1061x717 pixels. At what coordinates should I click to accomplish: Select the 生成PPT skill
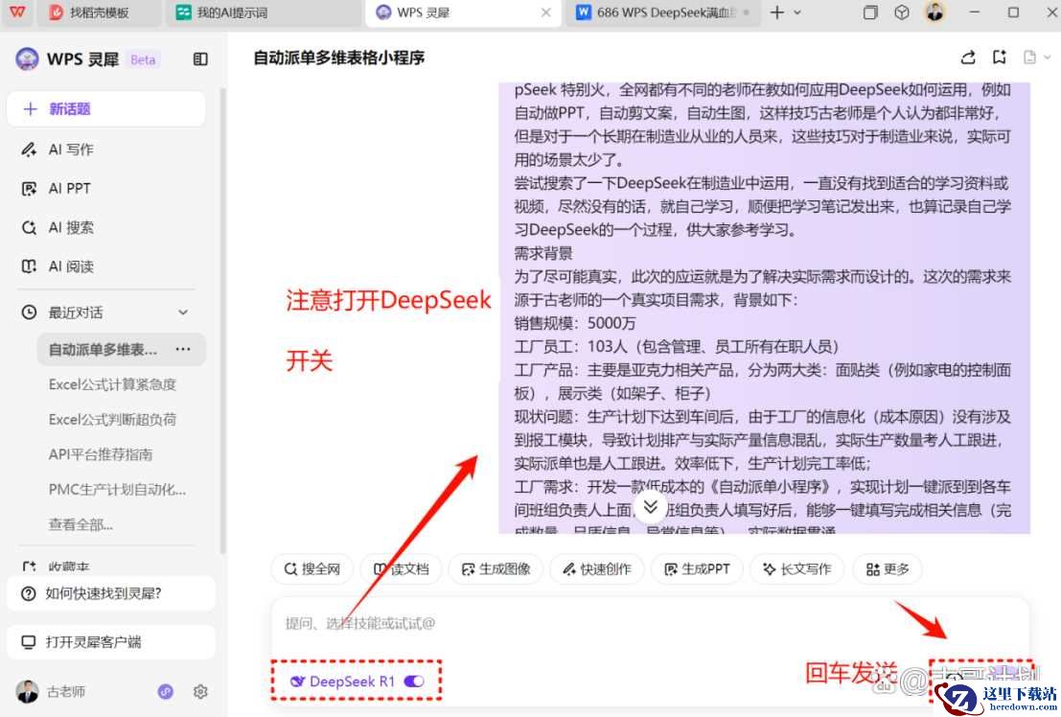(x=697, y=569)
